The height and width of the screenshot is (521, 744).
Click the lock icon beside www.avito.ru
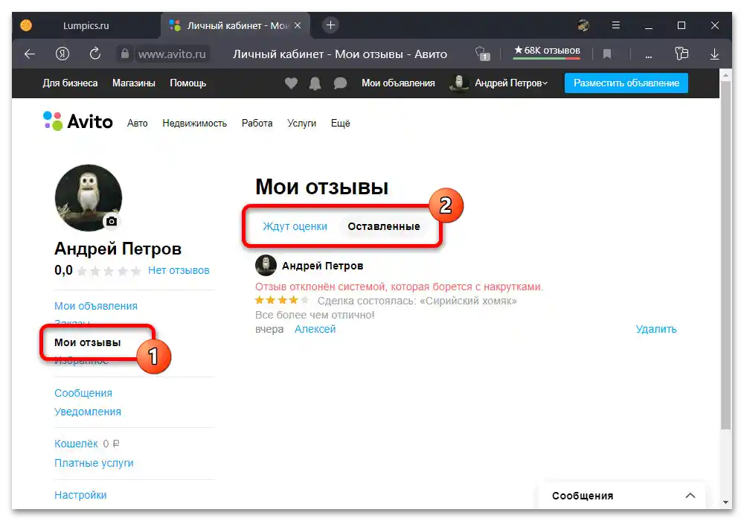[124, 54]
